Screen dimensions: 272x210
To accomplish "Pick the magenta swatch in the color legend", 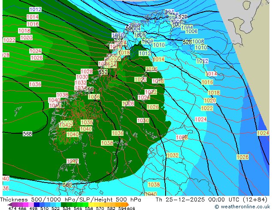I will click(25, 204).
